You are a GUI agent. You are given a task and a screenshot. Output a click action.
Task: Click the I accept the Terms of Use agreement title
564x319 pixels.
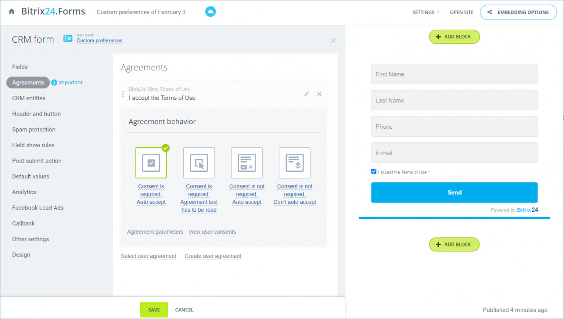(x=162, y=98)
